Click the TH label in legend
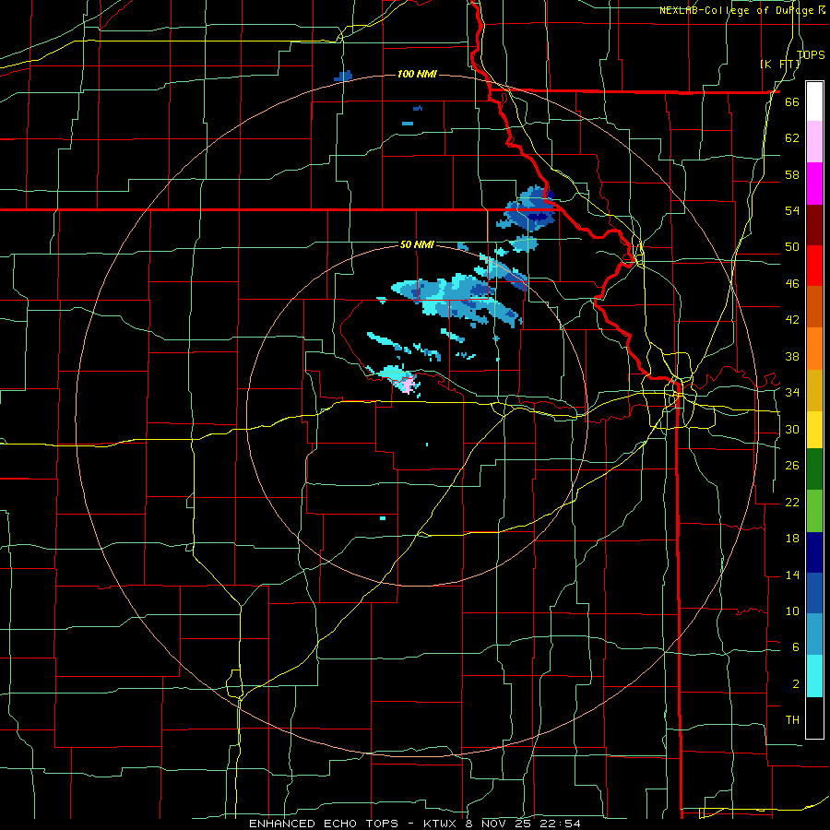Viewport: 830px width, 830px height. (792, 720)
